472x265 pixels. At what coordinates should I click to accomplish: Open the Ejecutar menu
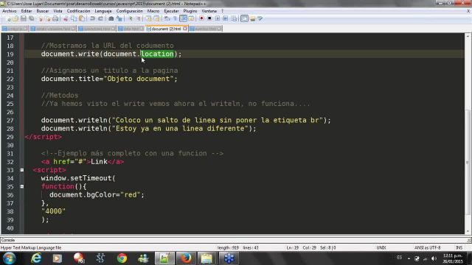pyautogui.click(x=171, y=11)
